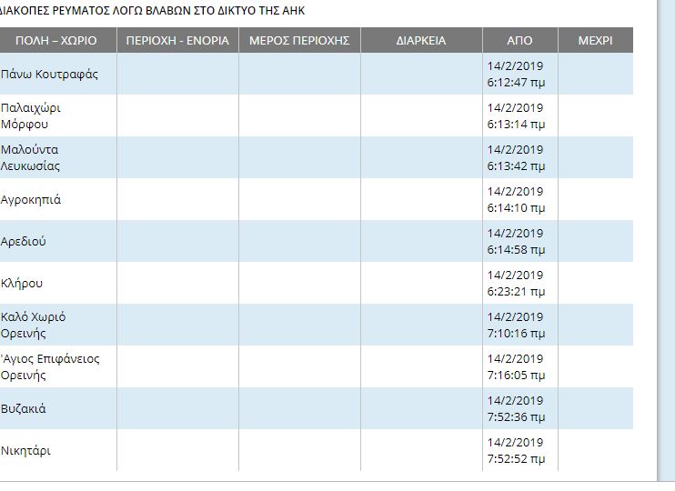Click the Άγιος Επιφάνειος Ορεινής entry
Screen dimensions: 675x491
point(50,366)
